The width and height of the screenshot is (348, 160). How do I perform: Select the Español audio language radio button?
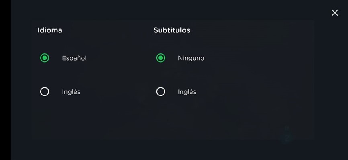click(45, 58)
